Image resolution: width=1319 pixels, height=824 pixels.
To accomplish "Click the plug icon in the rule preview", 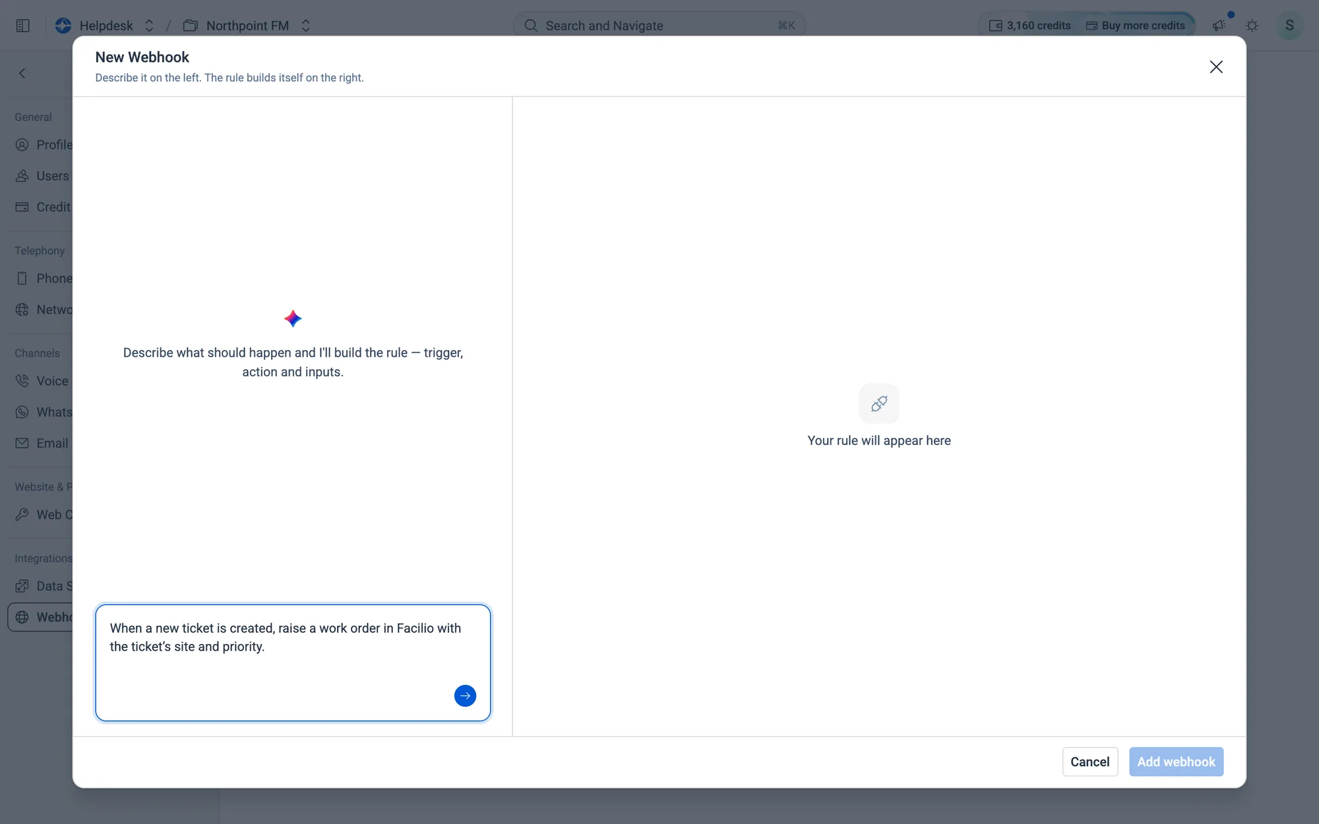I will point(879,403).
